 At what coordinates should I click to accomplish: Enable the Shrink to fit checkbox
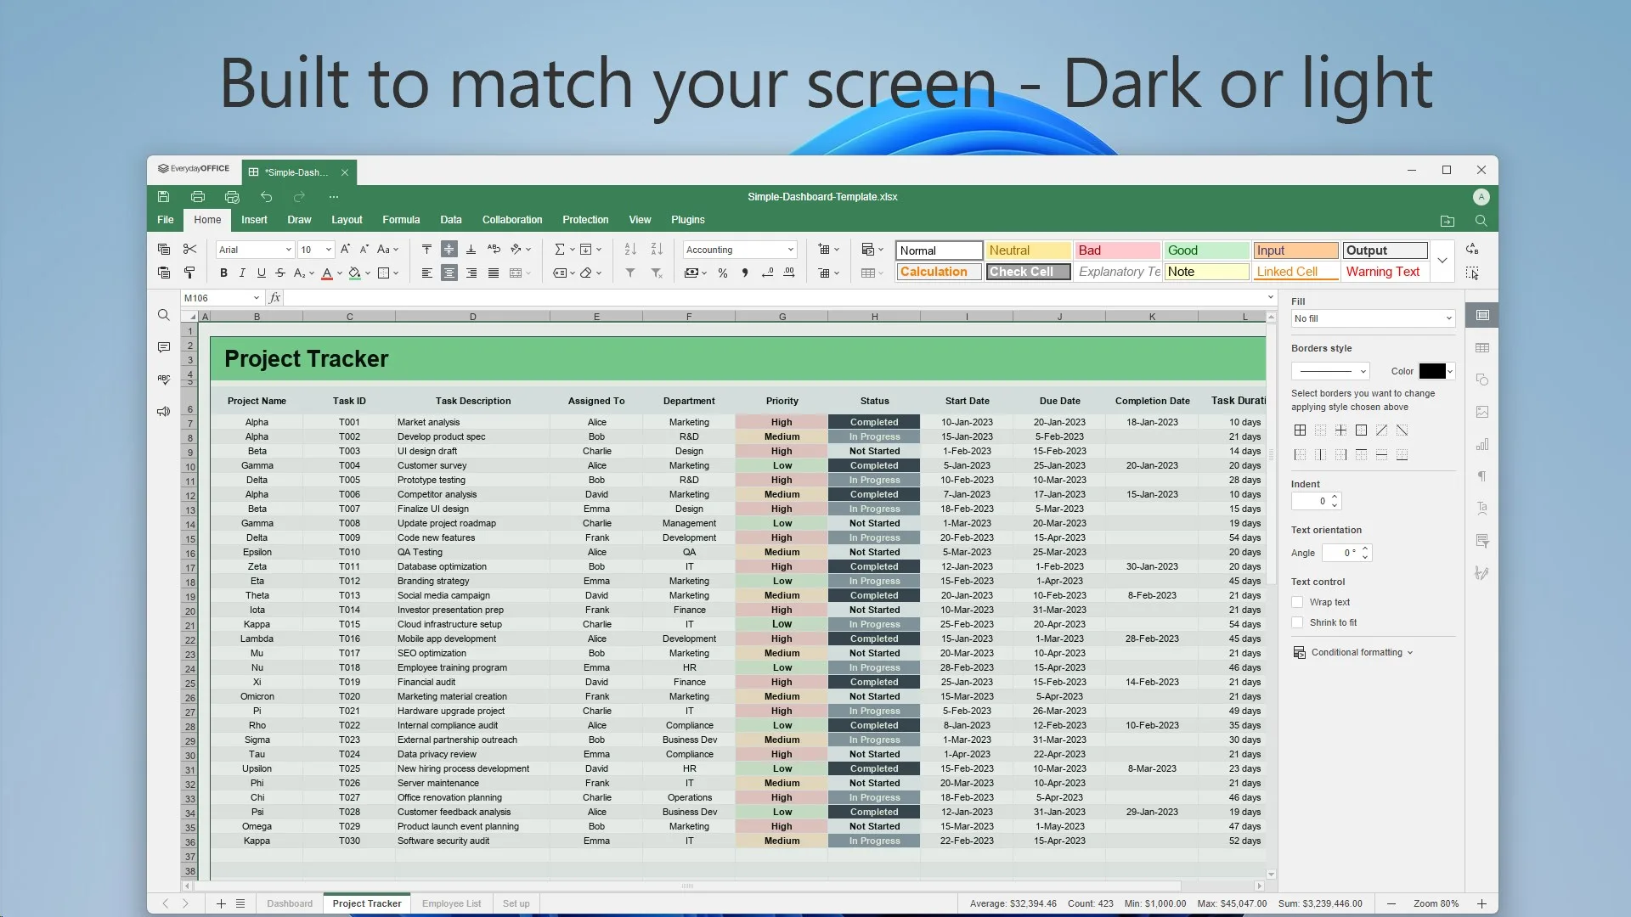[1297, 622]
